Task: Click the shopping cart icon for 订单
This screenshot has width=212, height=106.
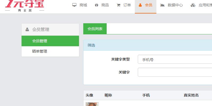Action: coord(118,5)
